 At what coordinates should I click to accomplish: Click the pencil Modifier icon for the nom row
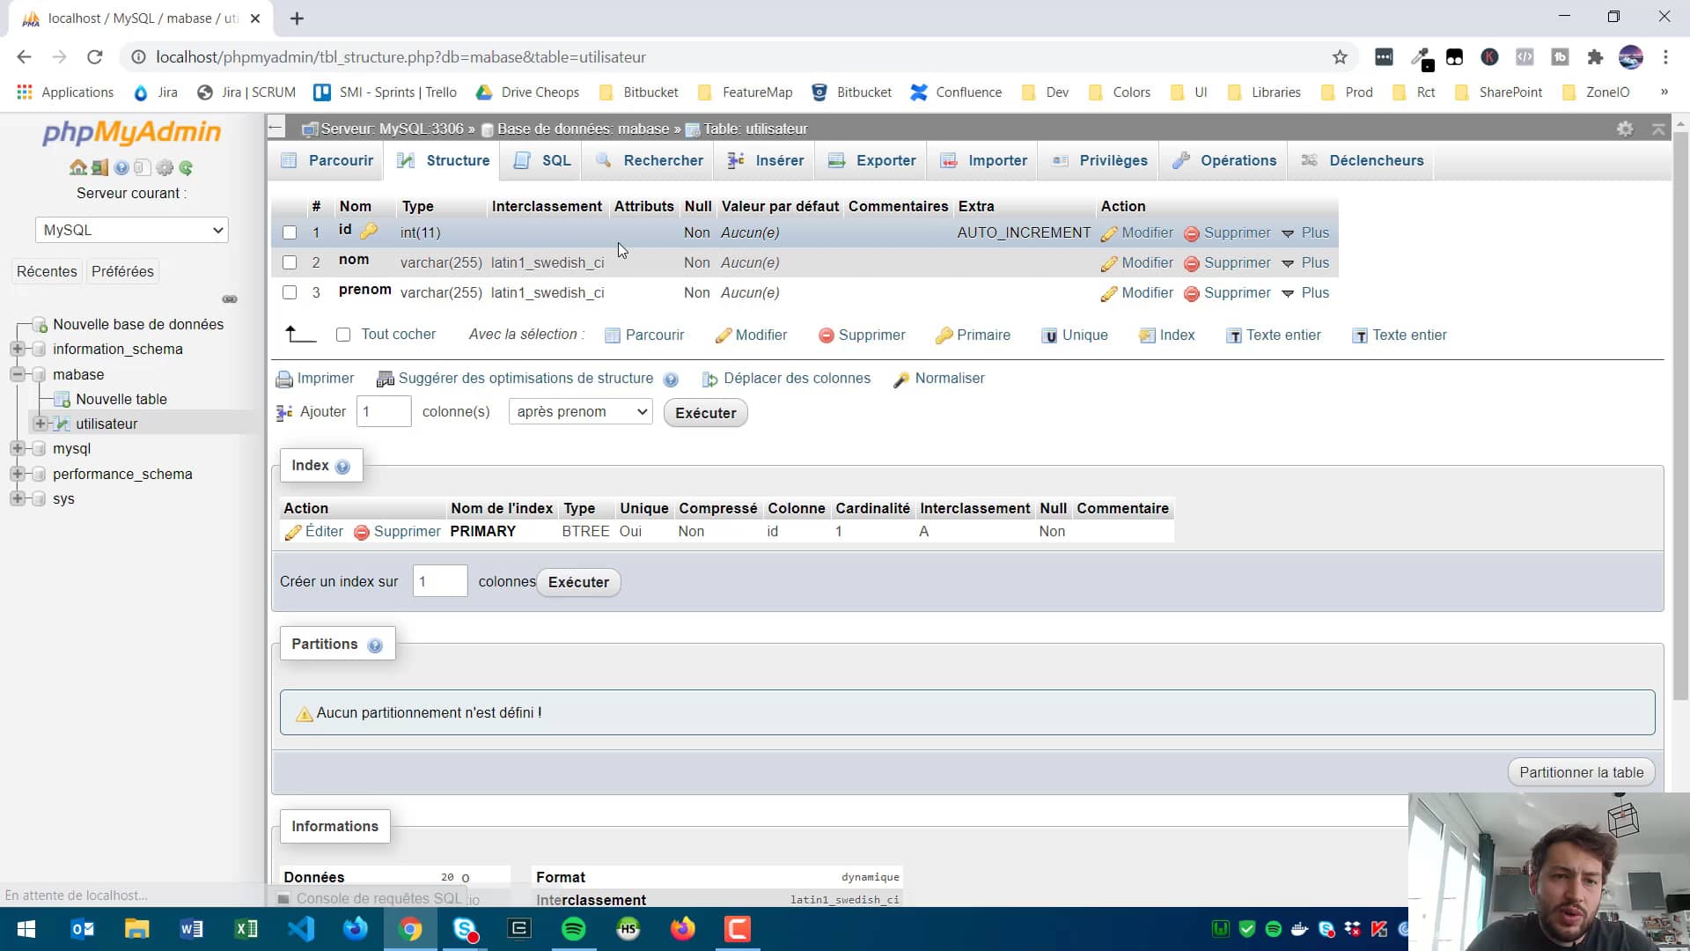1108,262
